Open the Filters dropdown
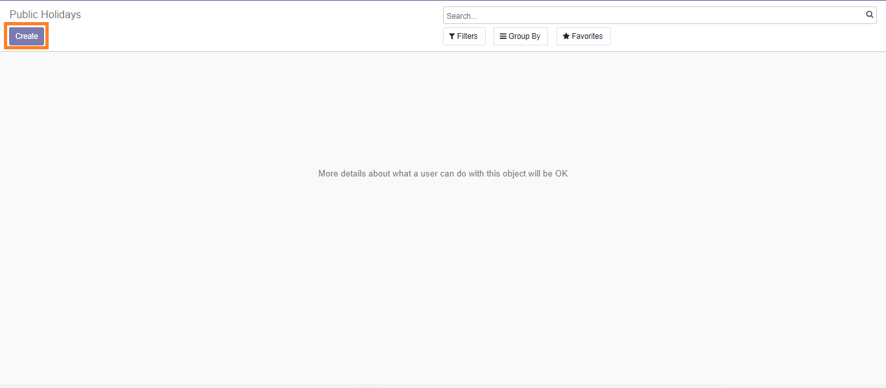The image size is (886, 388). point(464,36)
